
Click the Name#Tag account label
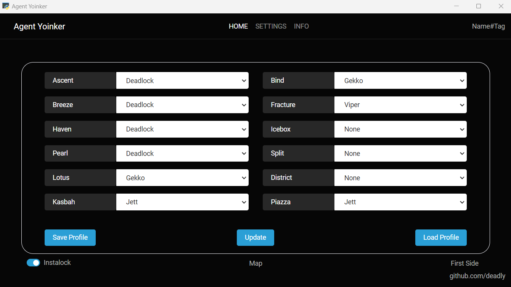pos(489,26)
